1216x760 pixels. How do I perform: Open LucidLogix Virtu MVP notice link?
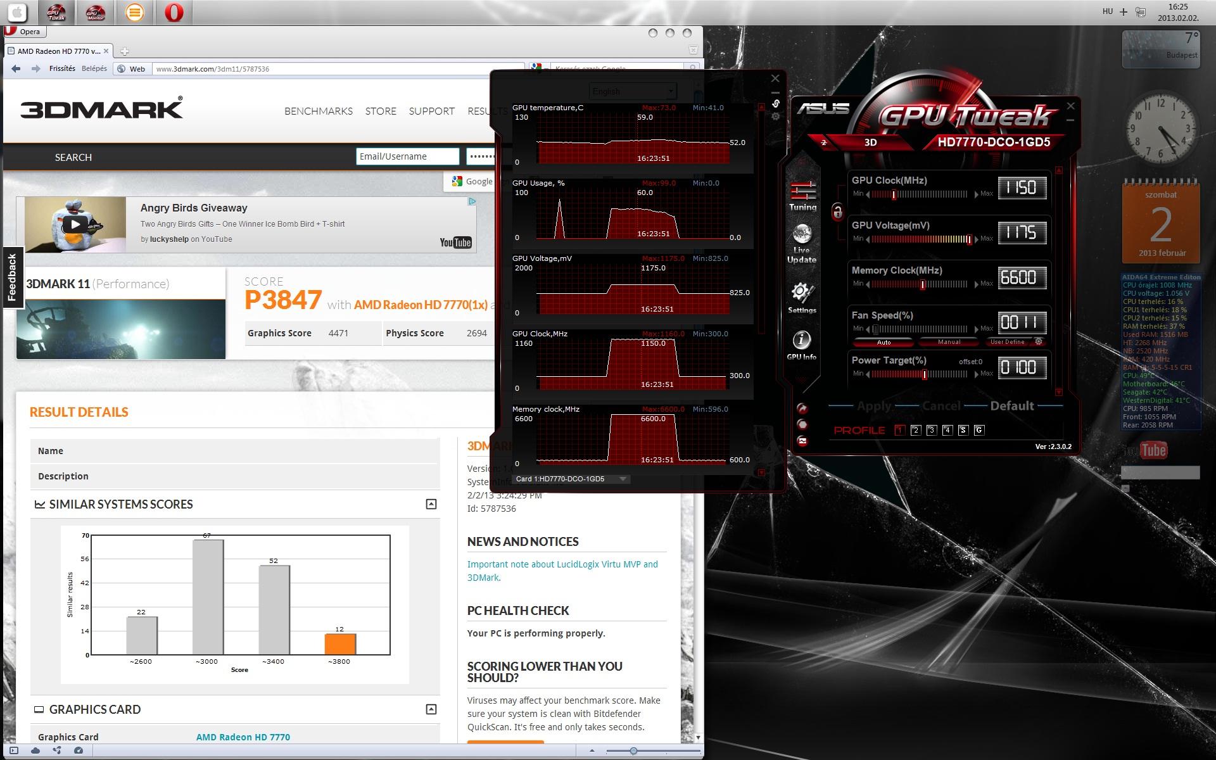tap(562, 571)
